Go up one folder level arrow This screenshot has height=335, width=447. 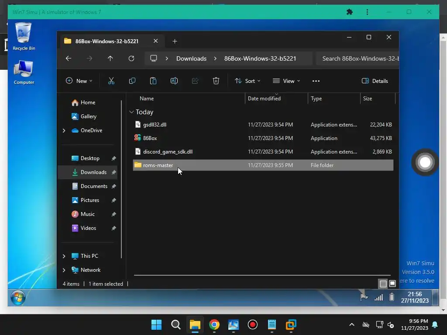[x=110, y=58]
